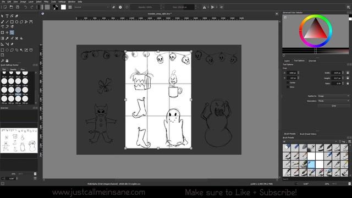Select the Freehand Brush tool
The image size is (352, 198).
[2, 22]
